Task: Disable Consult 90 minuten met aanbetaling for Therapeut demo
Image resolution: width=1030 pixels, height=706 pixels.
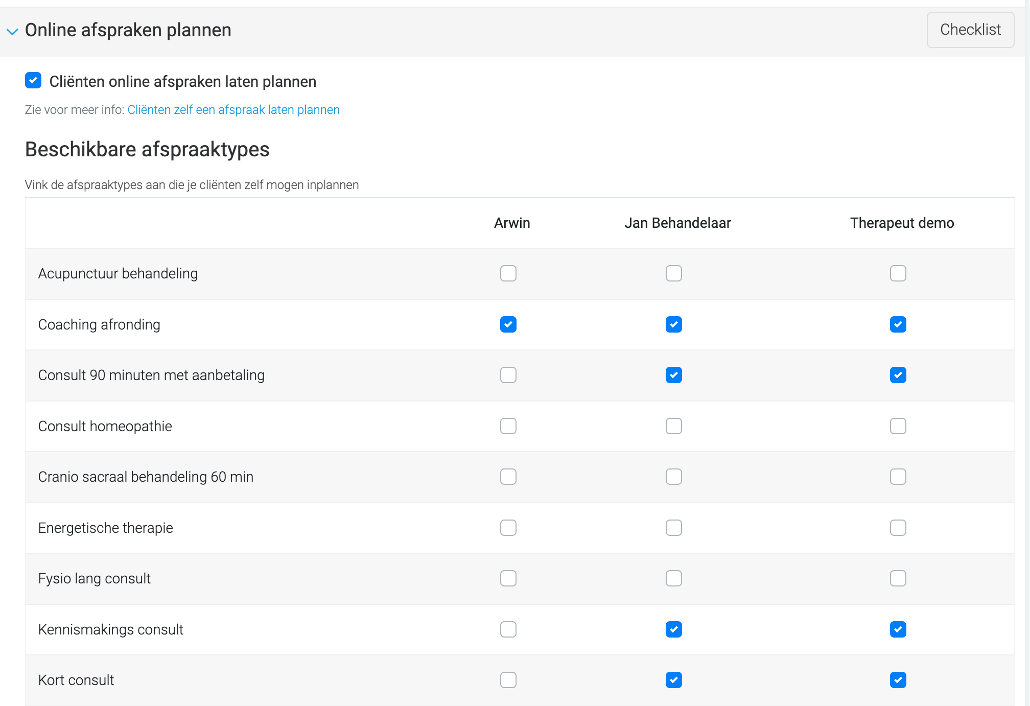Action: click(x=898, y=375)
